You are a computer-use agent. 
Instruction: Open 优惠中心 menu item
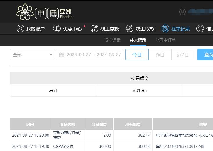(72, 29)
